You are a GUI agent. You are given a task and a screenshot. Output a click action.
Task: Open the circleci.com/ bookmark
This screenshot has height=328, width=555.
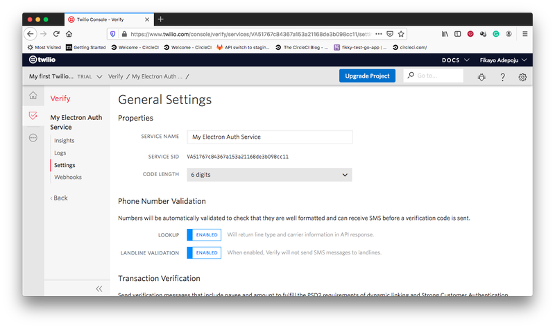coord(409,47)
